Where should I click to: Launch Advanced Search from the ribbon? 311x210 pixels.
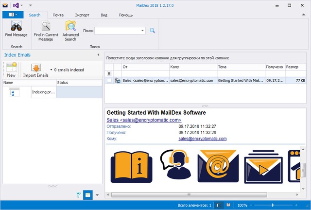[x=70, y=26]
